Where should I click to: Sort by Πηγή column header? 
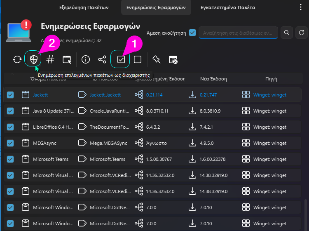click(x=271, y=79)
